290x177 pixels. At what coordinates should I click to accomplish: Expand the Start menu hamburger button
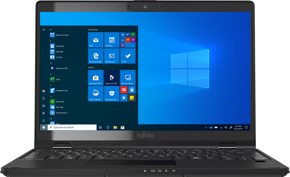tap(44, 30)
